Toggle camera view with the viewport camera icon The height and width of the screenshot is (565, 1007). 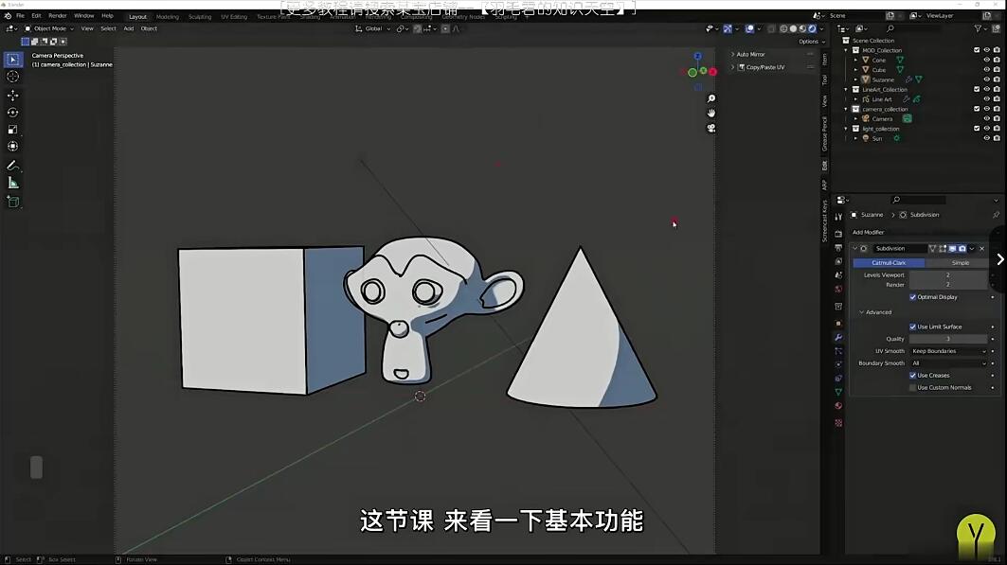coord(711,128)
